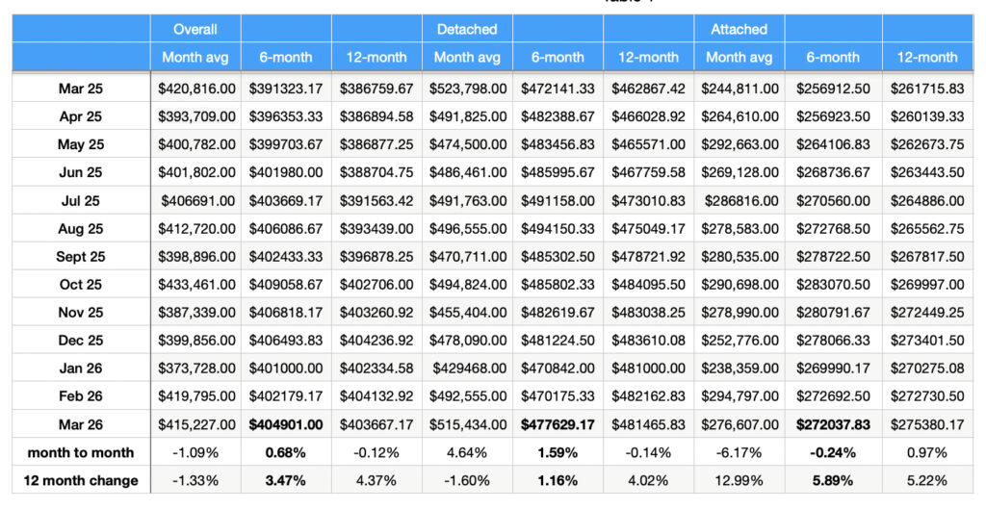Select the "12 month change" row label
This screenshot has height=509, width=986.
[x=81, y=480]
